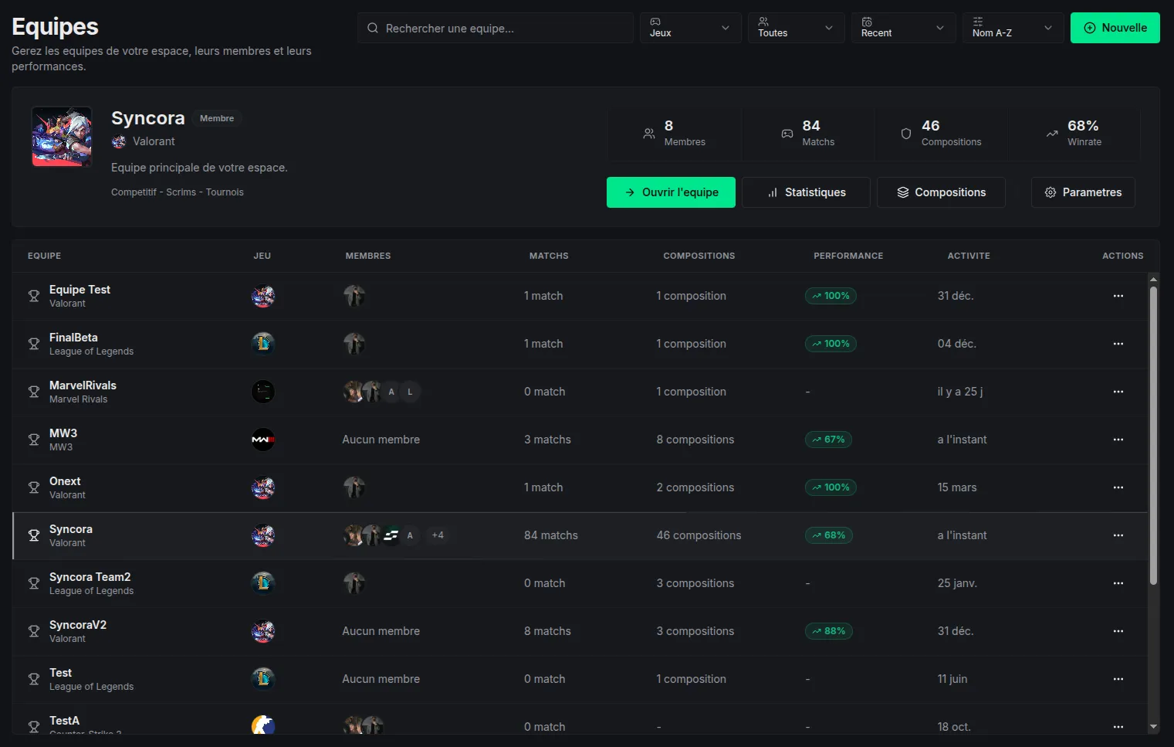Click the Syncora team thumbnail image
This screenshot has width=1174, height=747.
[62, 137]
